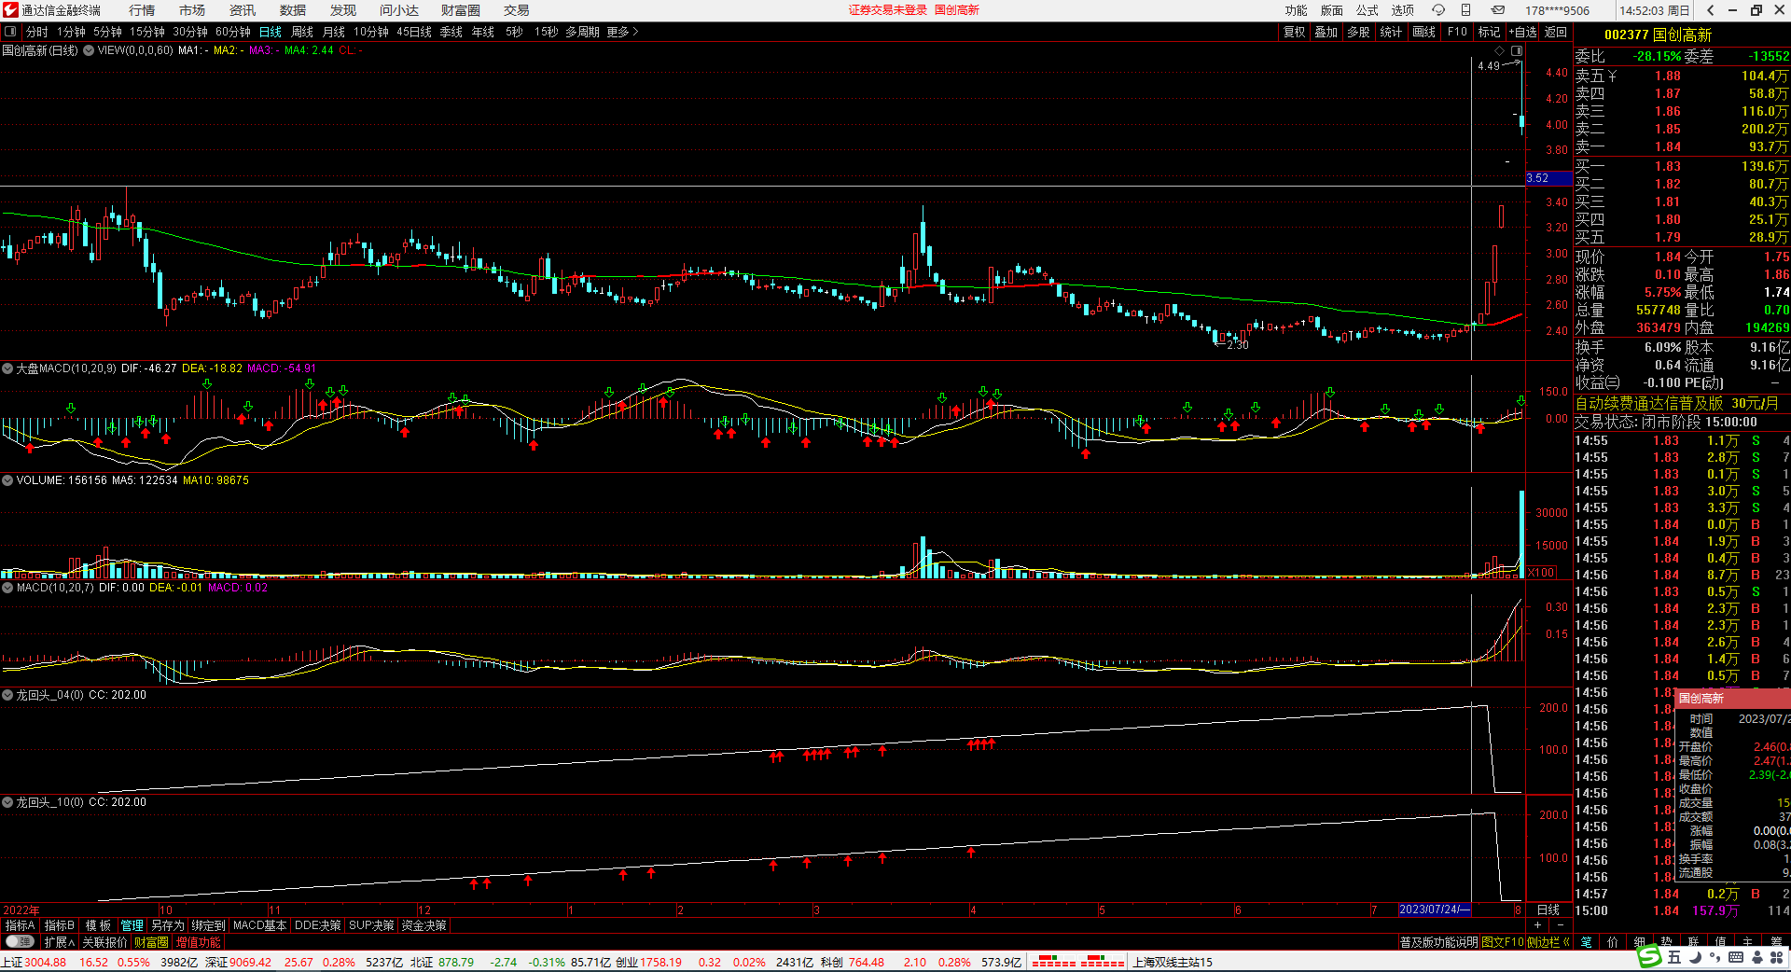Toggle the Sogou moon night-mode icon
1791x972 pixels.
pos(1695,957)
